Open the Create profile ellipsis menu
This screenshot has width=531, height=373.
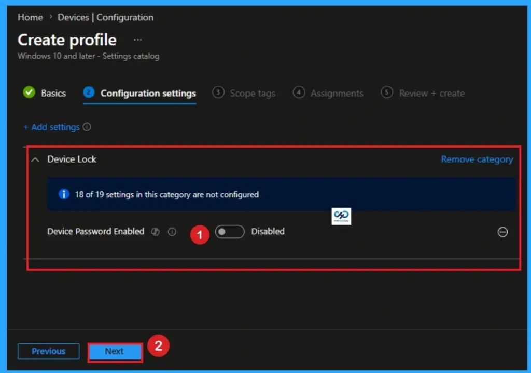tap(137, 40)
